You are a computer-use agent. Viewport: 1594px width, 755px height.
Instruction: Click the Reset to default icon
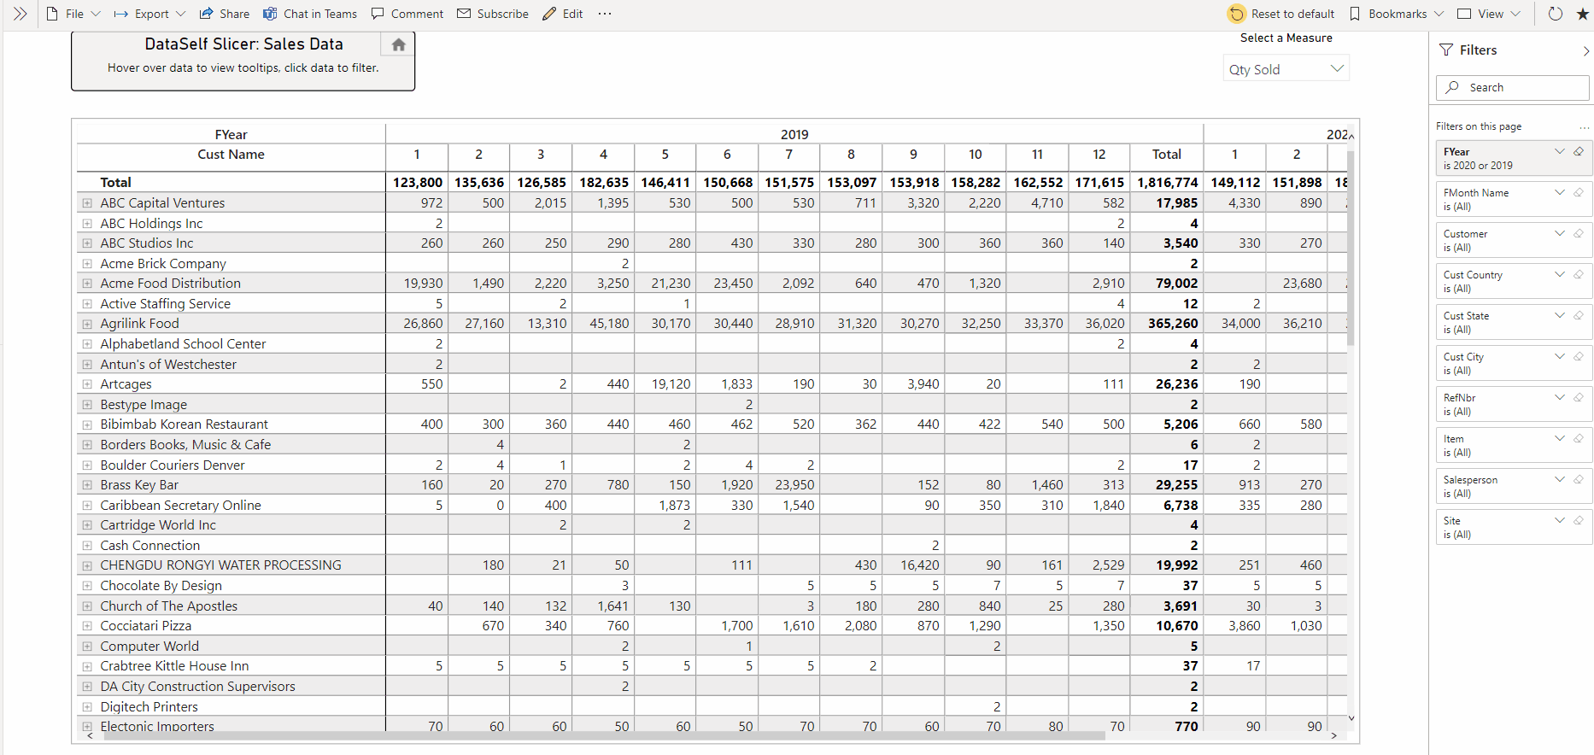click(x=1236, y=14)
